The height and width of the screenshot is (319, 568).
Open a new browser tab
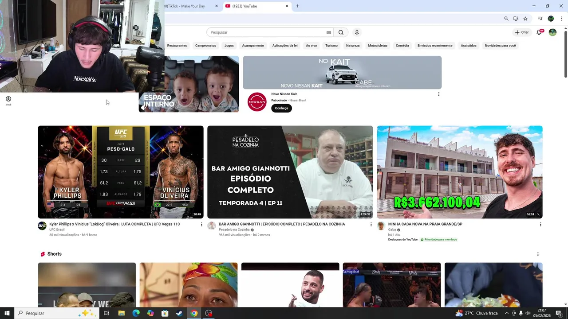[297, 6]
